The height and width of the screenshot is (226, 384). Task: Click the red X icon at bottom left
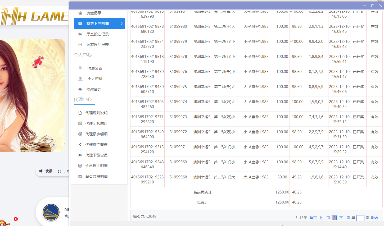16,219
